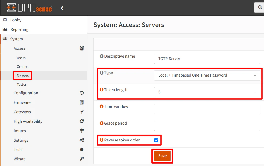Go to Groups page

click(22, 67)
